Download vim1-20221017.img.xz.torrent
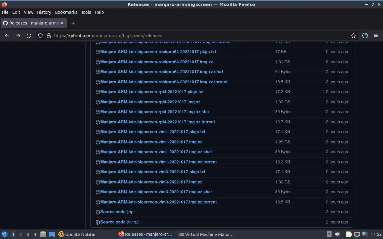383x239 pixels. point(158,162)
